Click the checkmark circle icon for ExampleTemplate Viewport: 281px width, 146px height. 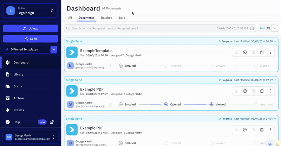[245, 52]
